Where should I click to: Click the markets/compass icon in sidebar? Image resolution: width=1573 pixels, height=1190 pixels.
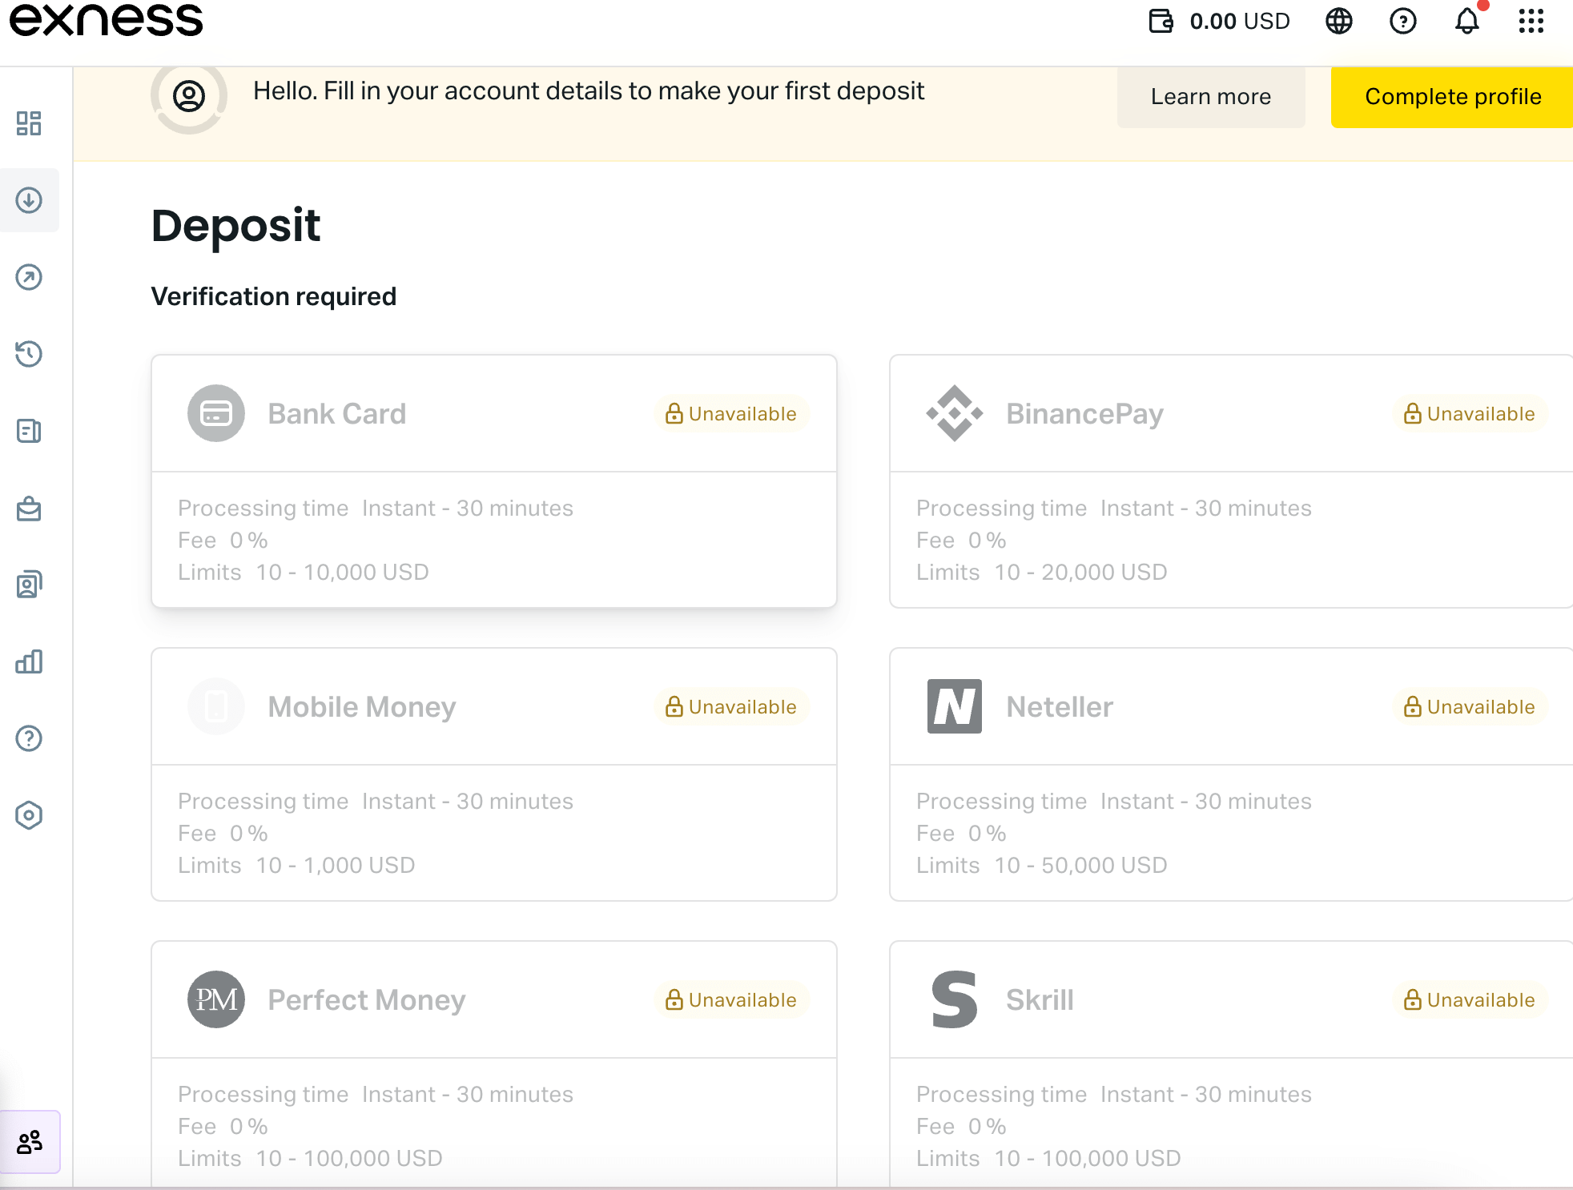31,276
